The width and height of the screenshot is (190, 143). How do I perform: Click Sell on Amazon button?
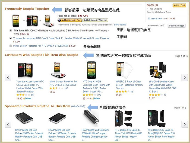click(176, 26)
